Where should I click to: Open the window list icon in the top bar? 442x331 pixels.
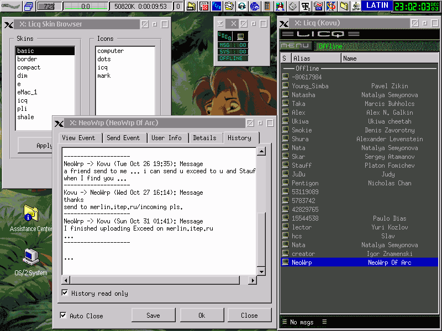coord(29,6)
